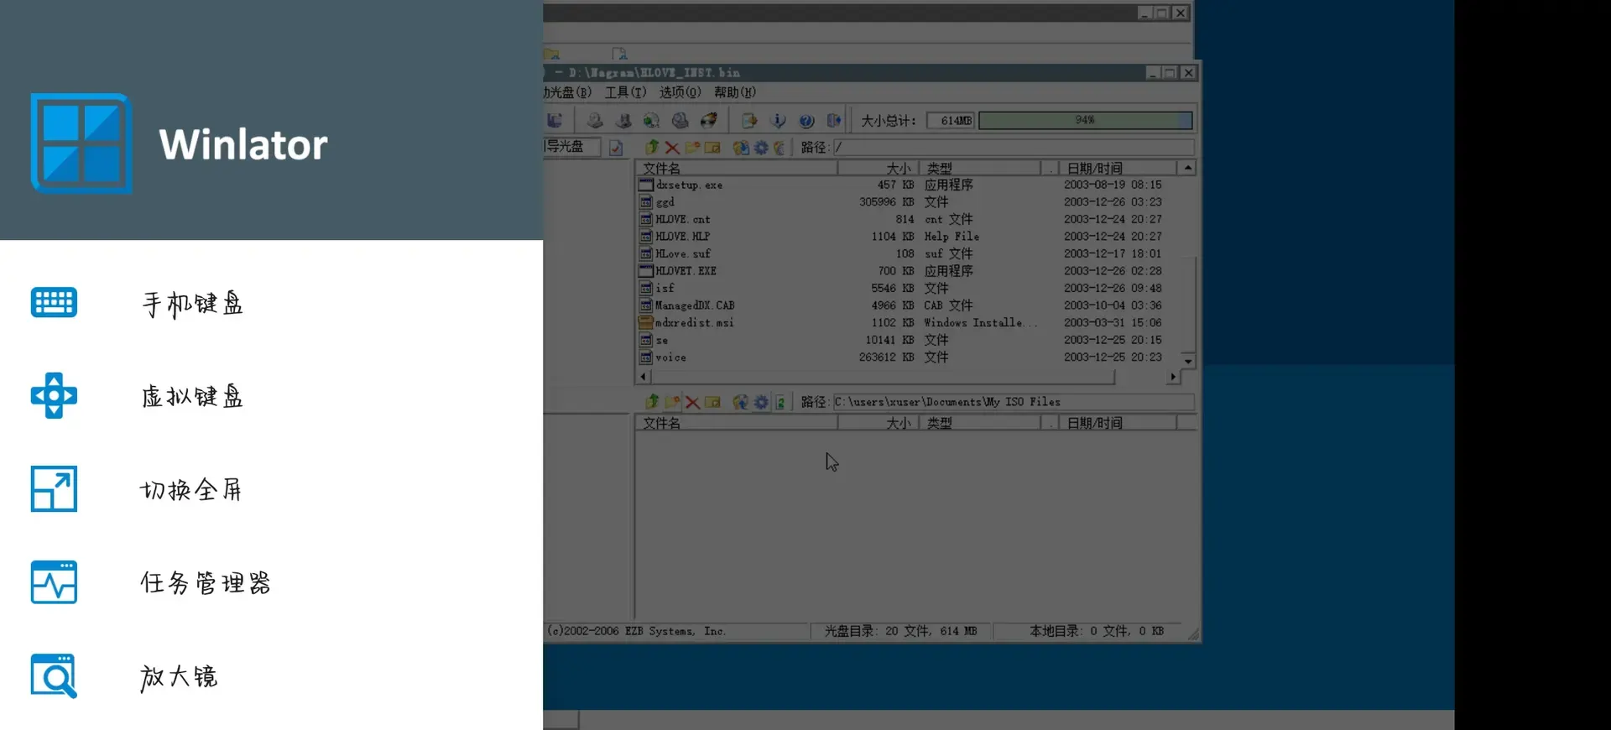Image resolution: width=1611 pixels, height=730 pixels.
Task: Sort disc list by 日期/时间 column header
Action: 1118,169
